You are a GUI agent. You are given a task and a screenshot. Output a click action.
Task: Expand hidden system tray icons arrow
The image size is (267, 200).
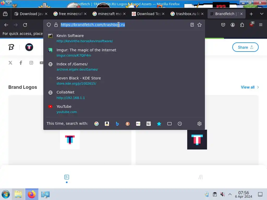pyautogui.click(x=230, y=194)
